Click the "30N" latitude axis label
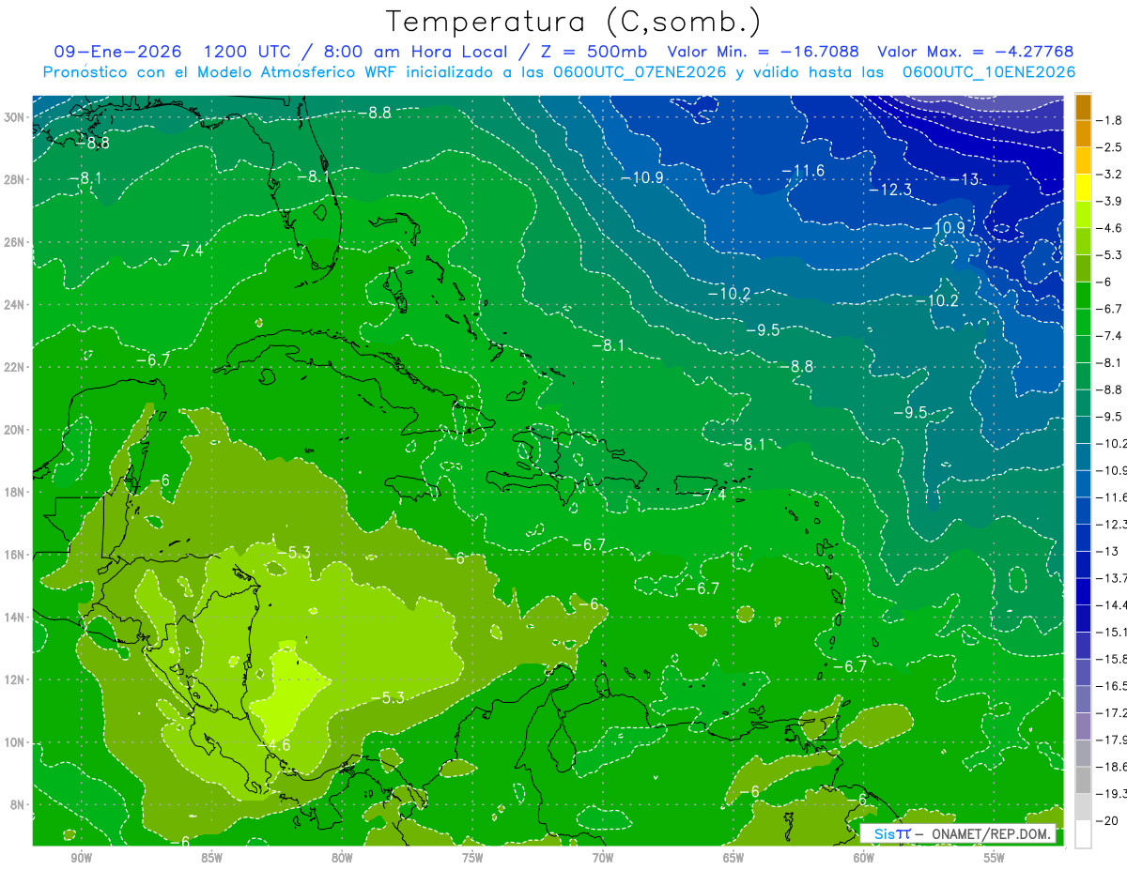This screenshot has width=1127, height=870. 14,117
